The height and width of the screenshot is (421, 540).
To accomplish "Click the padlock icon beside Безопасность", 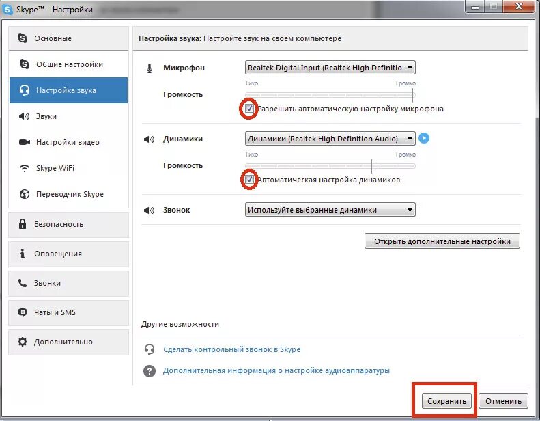I will tap(23, 224).
